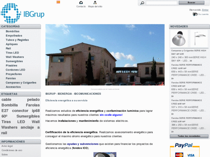Open Farolas SERIE PERFORMANCE CREE 120W product
The width and height of the screenshot is (210, 157).
[x=187, y=67]
